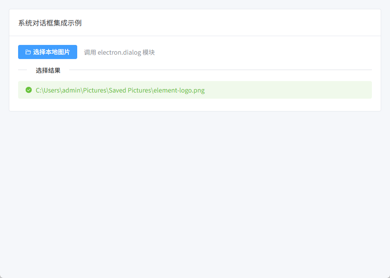The image size is (390, 278).
Task: Click the Users segment of the file path
Action: pos(51,90)
